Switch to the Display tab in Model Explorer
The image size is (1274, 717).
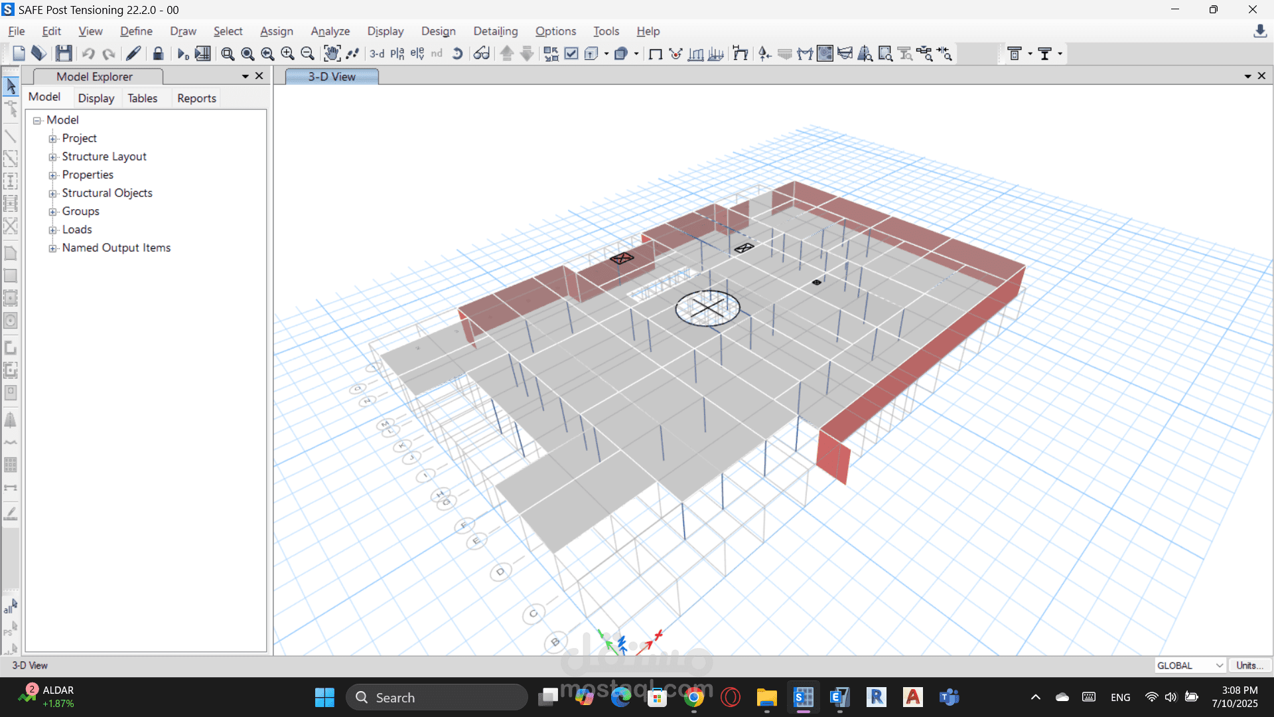96,98
